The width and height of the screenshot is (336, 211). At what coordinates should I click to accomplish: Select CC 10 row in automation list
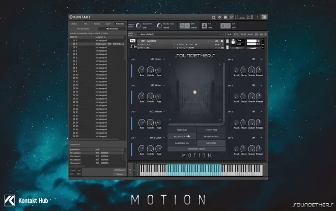point(97,75)
